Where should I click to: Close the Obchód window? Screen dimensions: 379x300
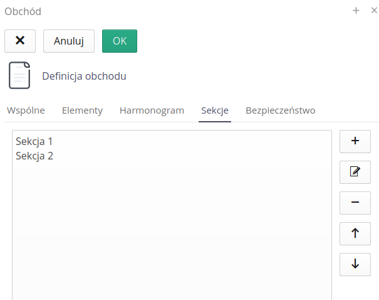(374, 11)
